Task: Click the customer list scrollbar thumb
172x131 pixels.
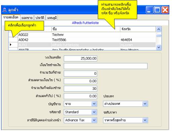Action: [159, 36]
